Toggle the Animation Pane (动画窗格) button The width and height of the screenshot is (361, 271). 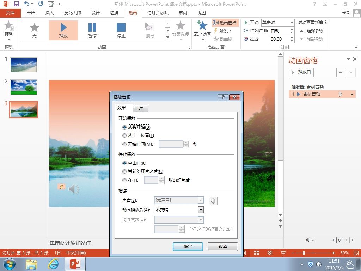[225, 23]
